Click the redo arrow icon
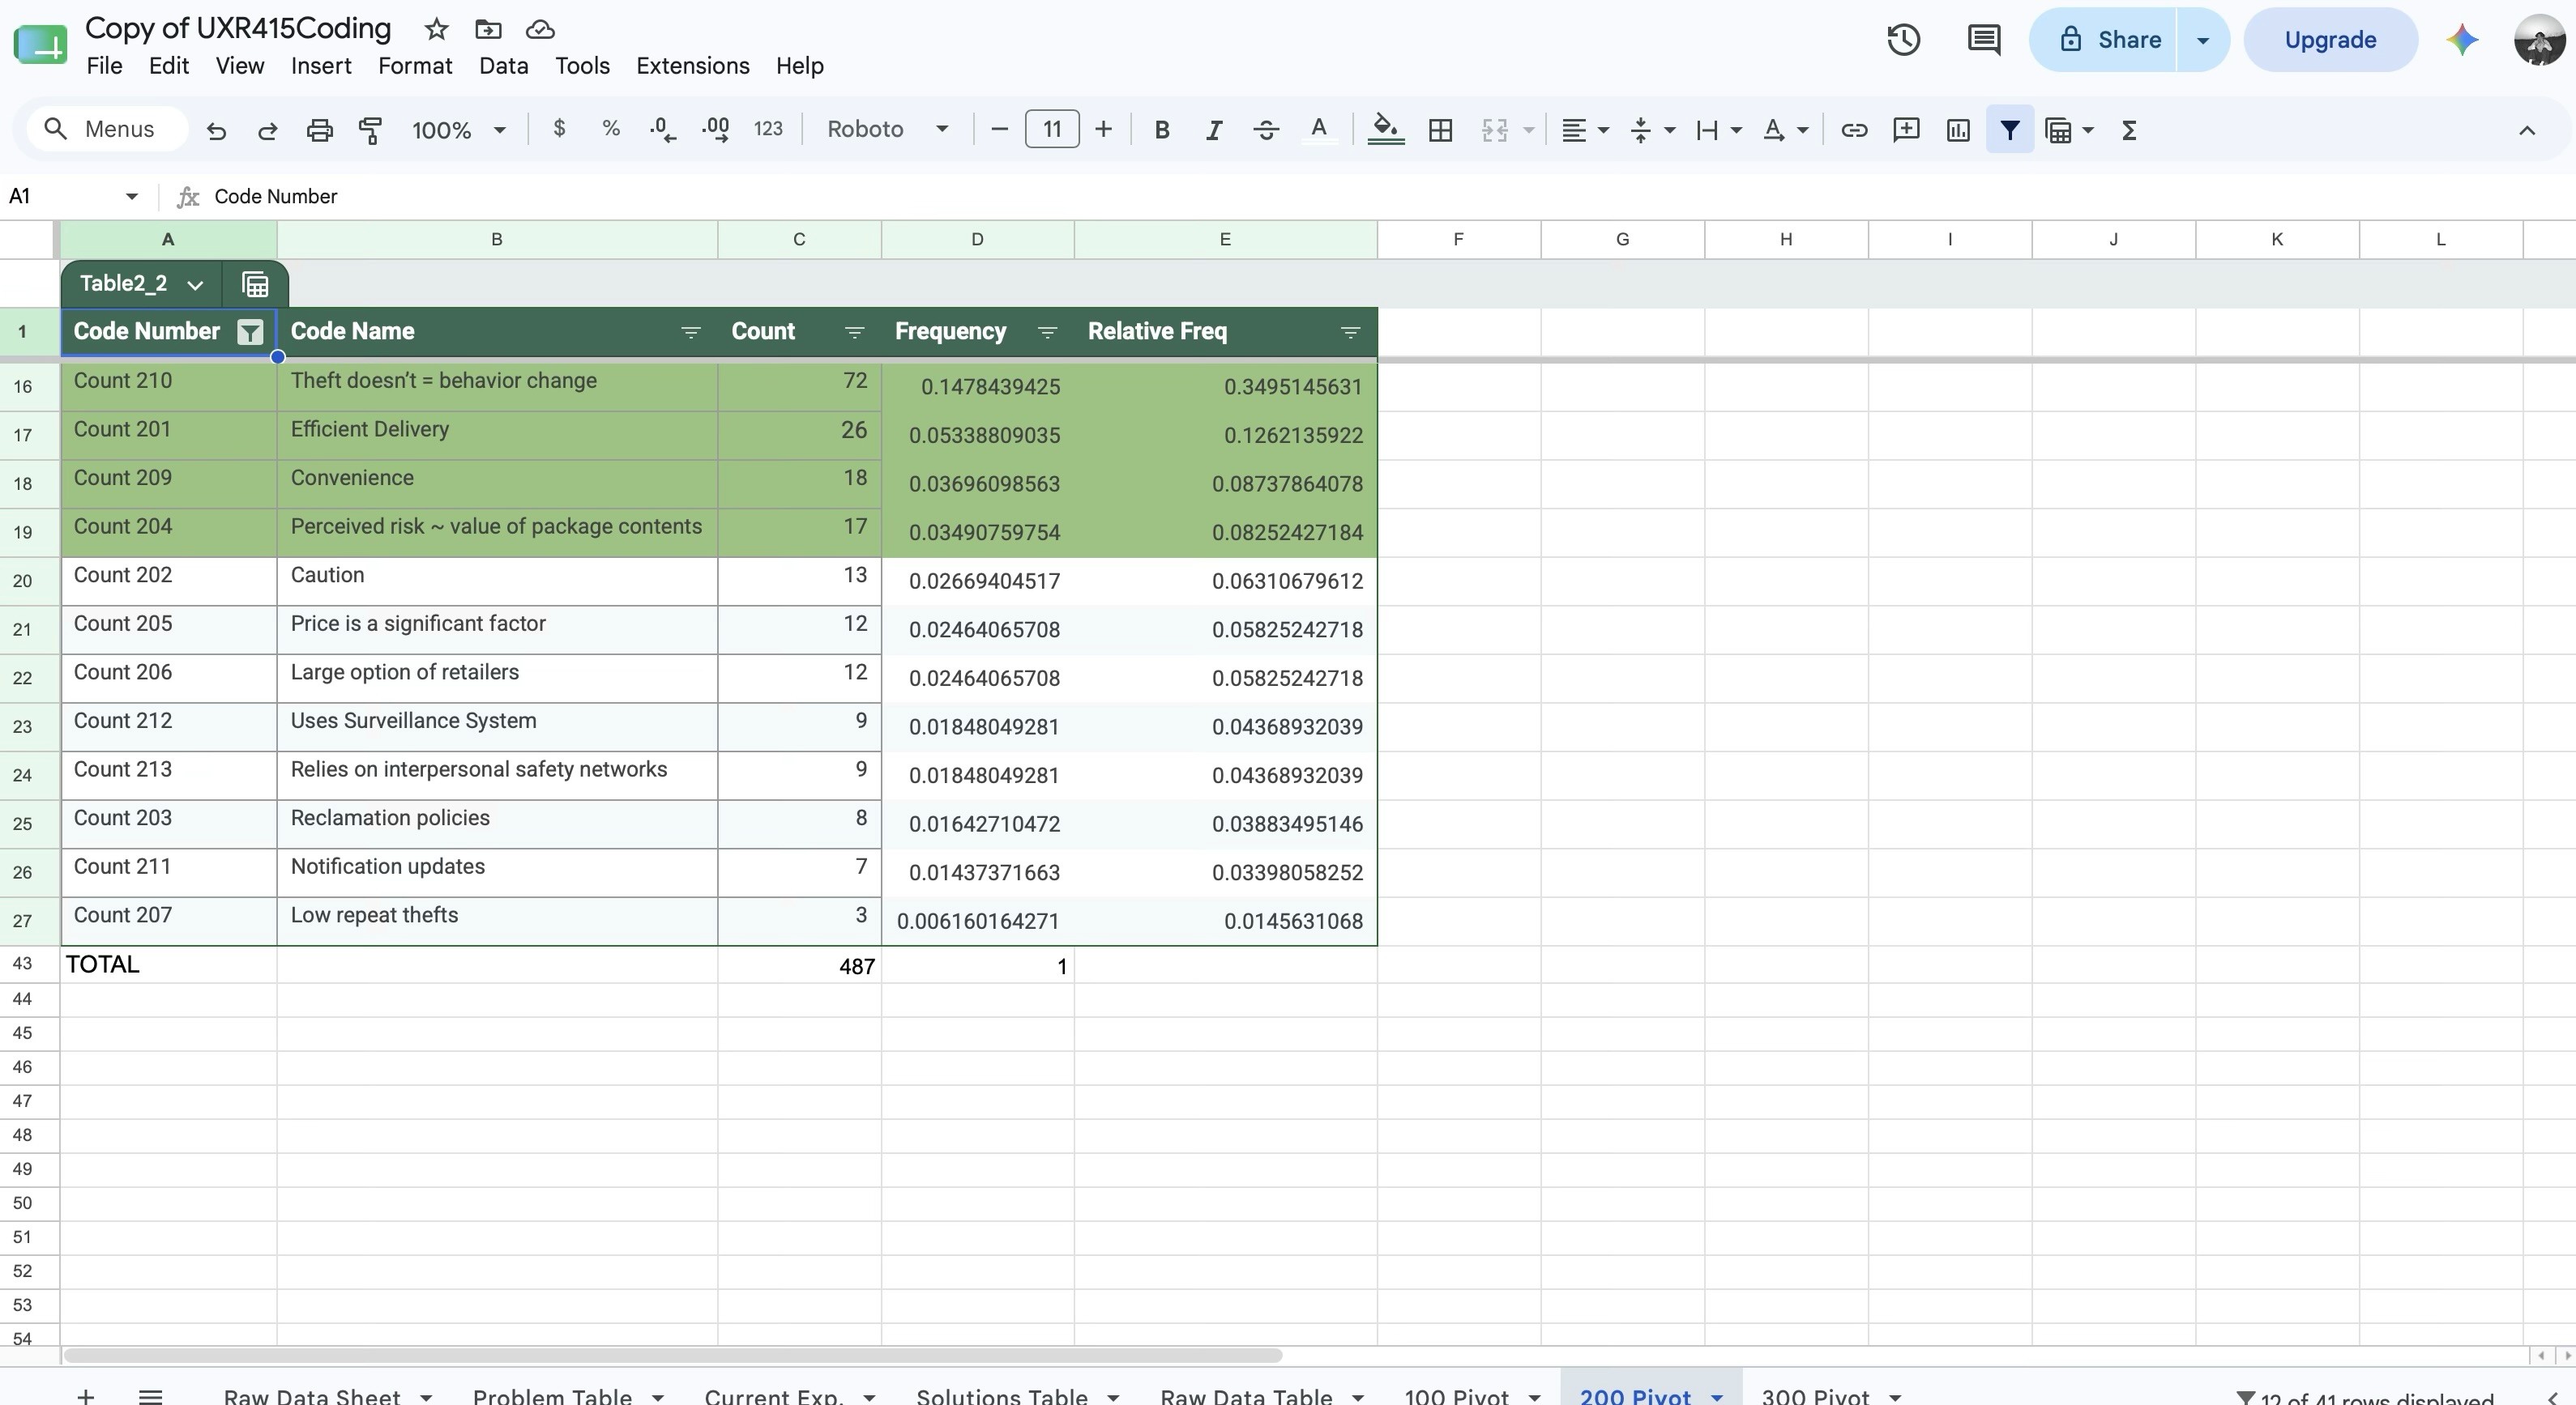Viewport: 2576px width, 1405px height. coord(267,130)
